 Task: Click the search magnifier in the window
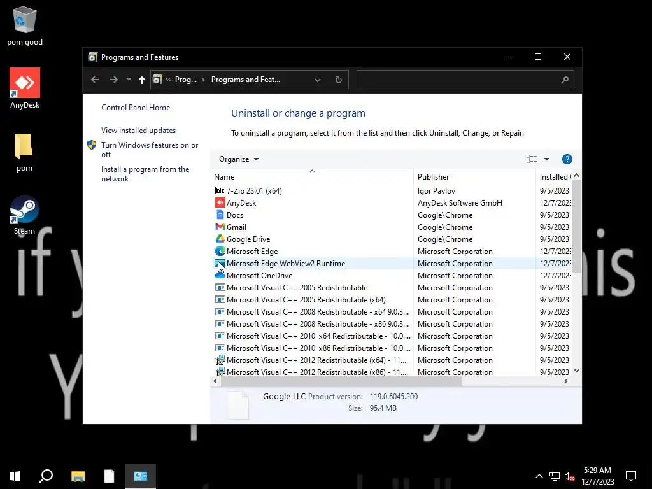(564, 80)
